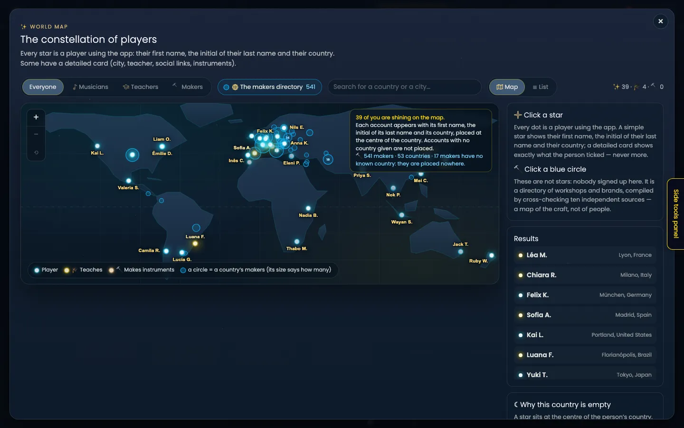Select Chiara R. from Milano in Results
The width and height of the screenshot is (684, 428).
tap(585, 275)
